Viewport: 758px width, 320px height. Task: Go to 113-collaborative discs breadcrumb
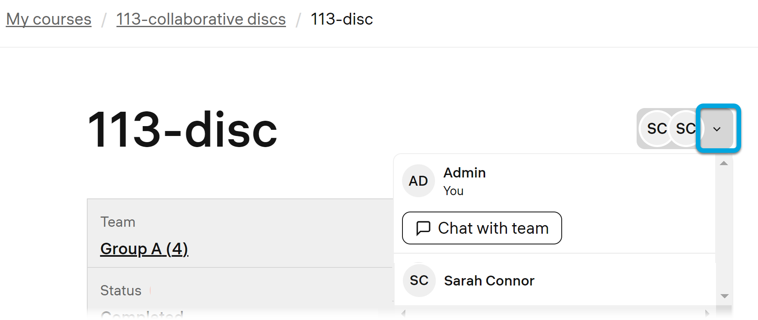point(201,19)
